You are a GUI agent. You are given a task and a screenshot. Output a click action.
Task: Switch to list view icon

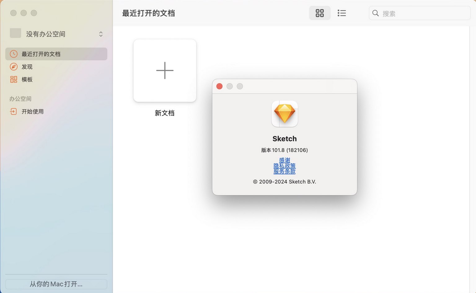click(342, 13)
